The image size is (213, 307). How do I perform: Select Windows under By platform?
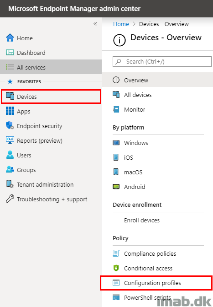136,143
